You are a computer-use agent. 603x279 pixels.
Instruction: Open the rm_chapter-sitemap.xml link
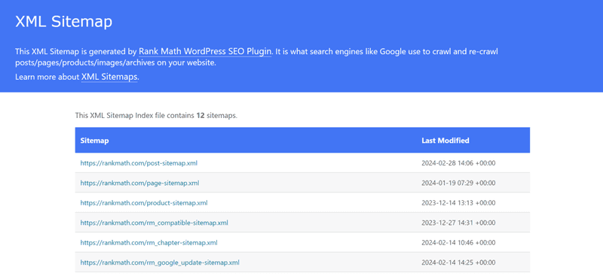(148, 243)
